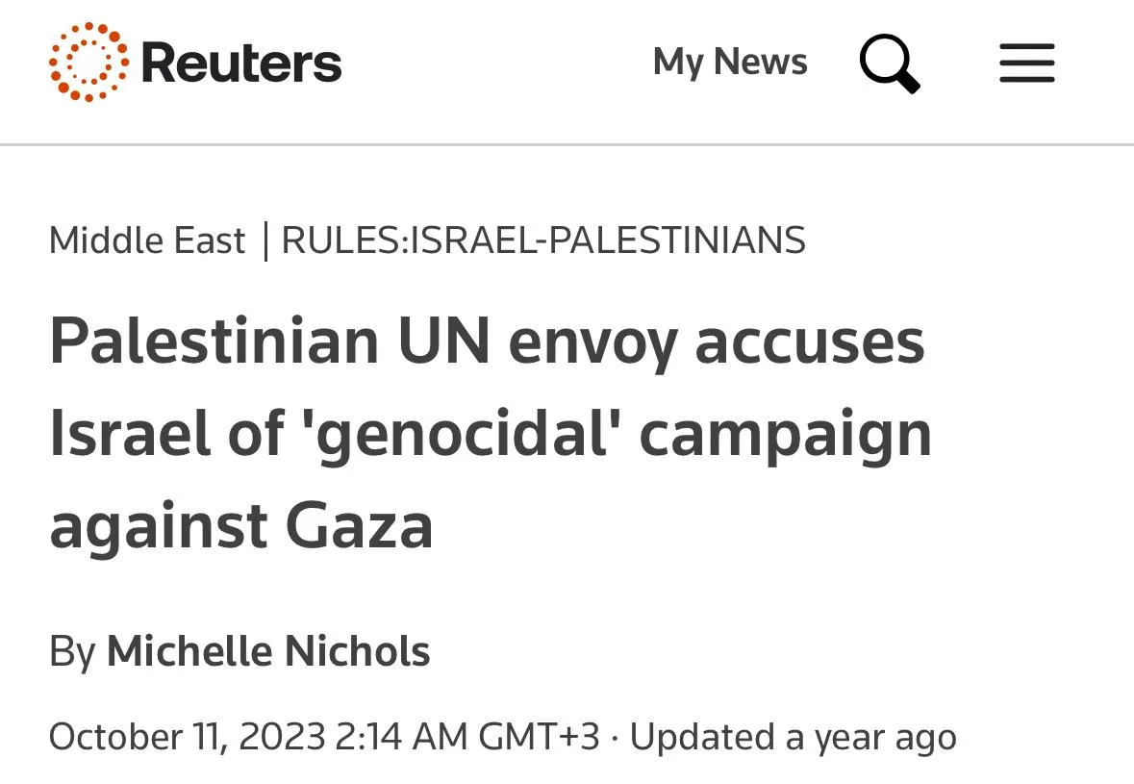This screenshot has height=784, width=1134.
Task: Click the "GMT+3" timezone text
Action: (x=539, y=738)
